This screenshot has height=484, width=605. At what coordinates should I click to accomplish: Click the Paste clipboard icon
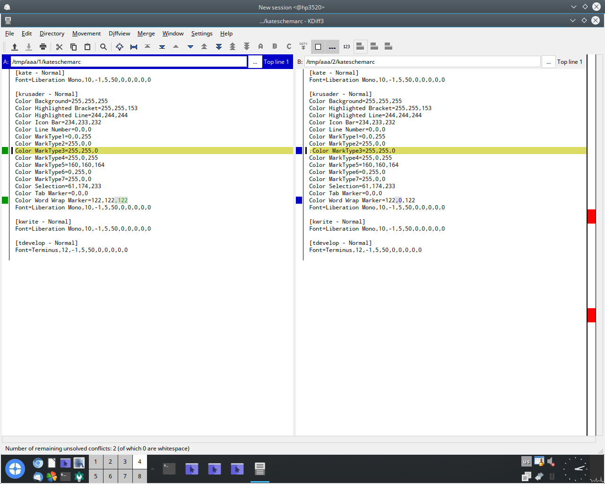(x=87, y=47)
